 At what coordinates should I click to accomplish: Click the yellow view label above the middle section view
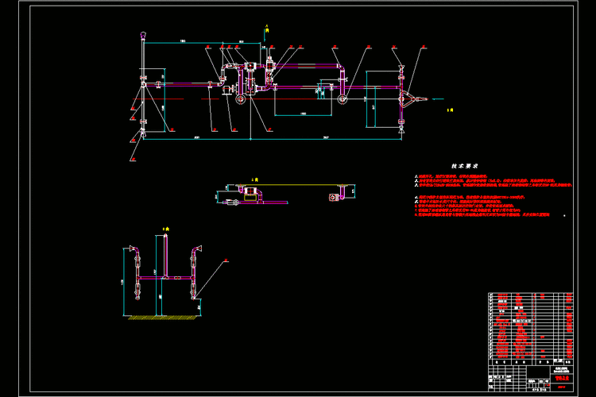click(x=253, y=179)
